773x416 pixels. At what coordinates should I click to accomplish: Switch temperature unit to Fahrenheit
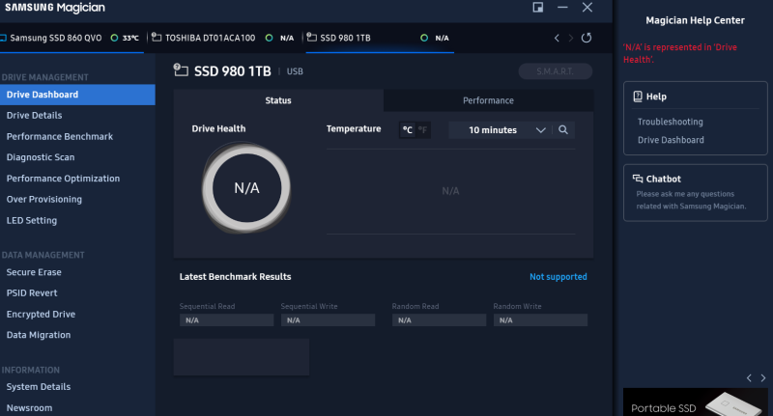pyautogui.click(x=422, y=130)
